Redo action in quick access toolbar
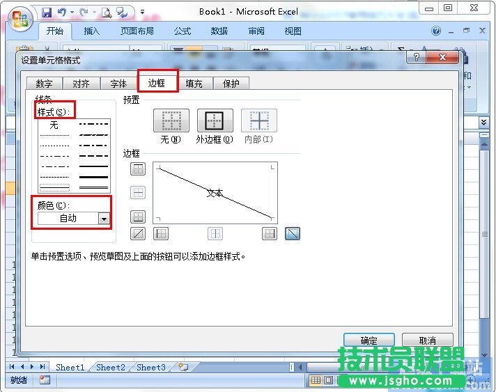 pos(84,13)
